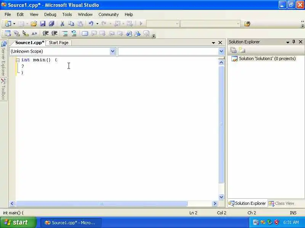Select Solution 'Solution1' (0 projects) node
This screenshot has width=305, height=228.
[x=263, y=59]
